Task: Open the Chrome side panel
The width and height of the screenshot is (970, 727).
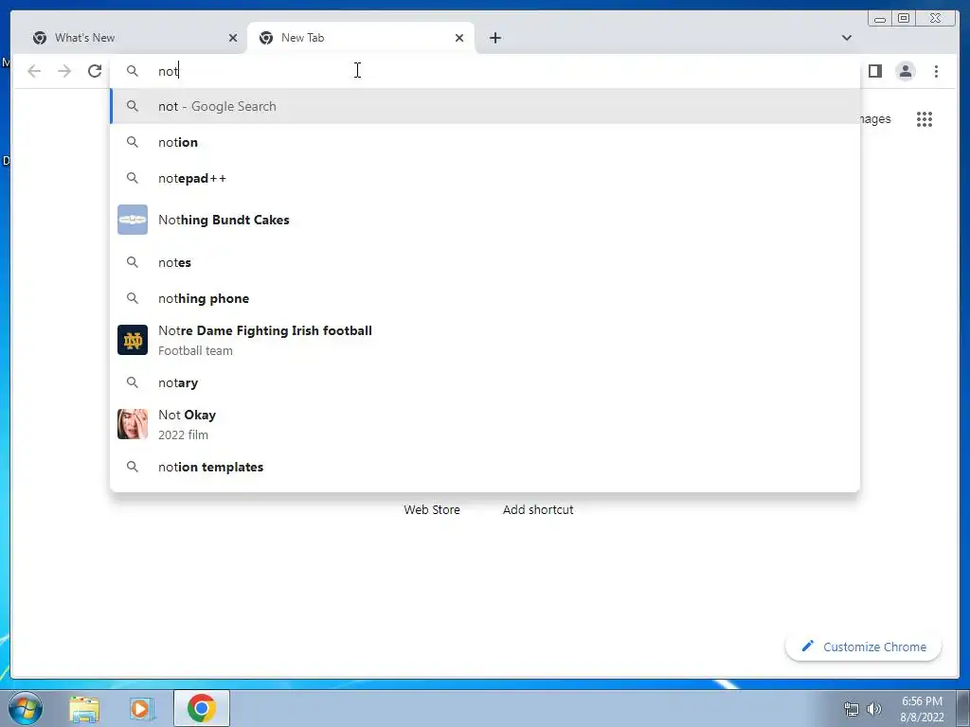Action: click(x=874, y=71)
